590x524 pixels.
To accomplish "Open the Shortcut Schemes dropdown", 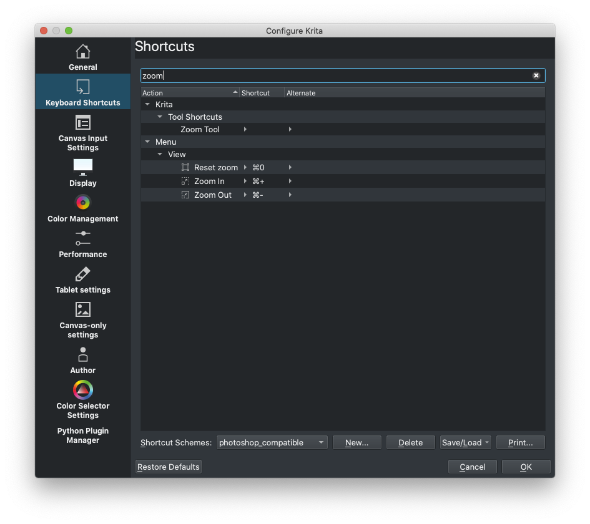I will [272, 442].
